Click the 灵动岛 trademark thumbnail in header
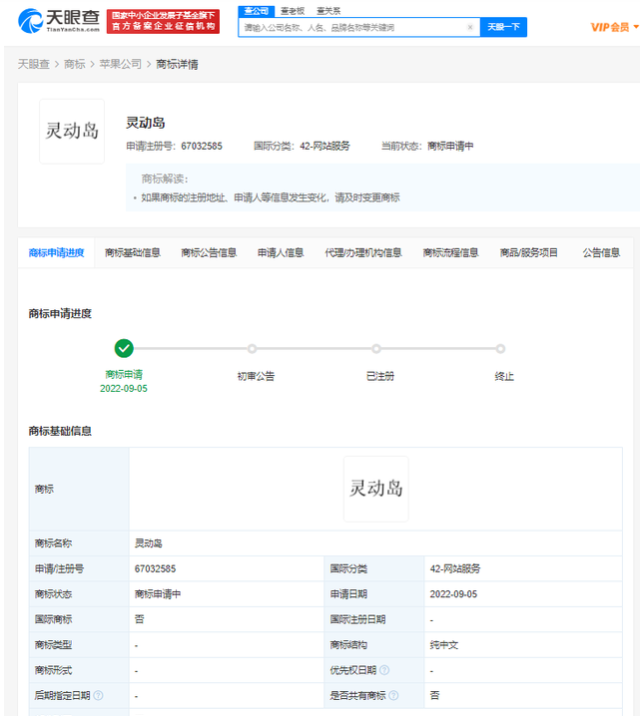Image resolution: width=640 pixels, height=716 pixels. coord(72,131)
